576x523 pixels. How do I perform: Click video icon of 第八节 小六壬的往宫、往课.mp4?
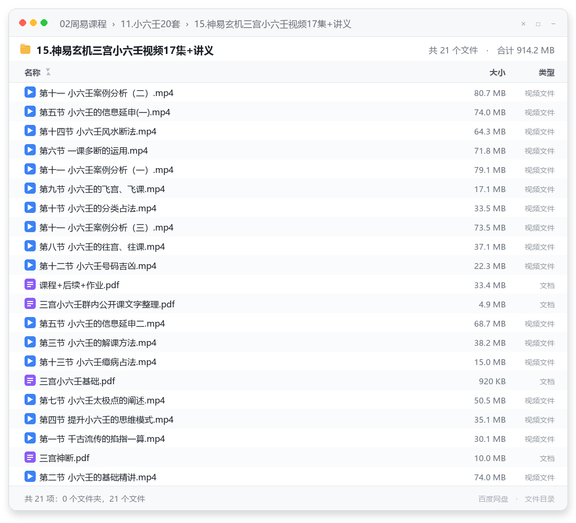tap(30, 246)
